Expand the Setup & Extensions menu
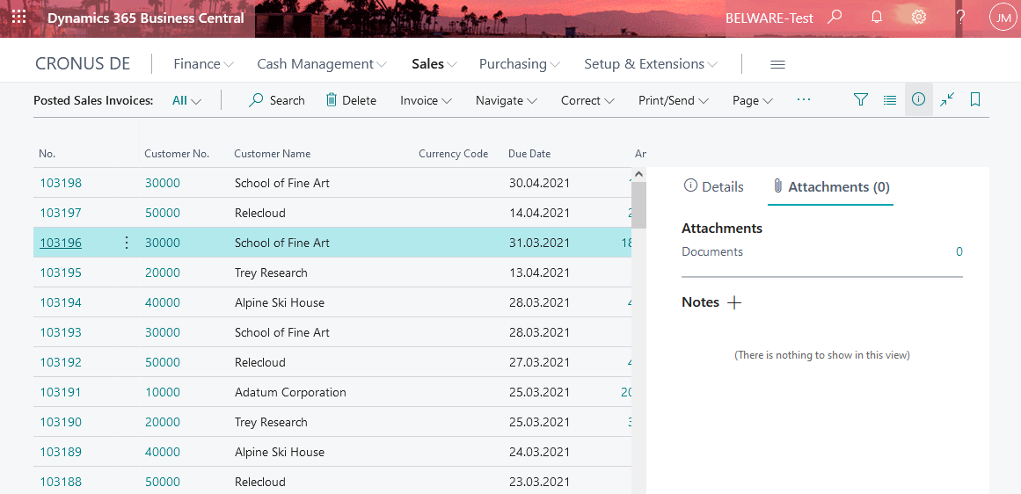Image resolution: width=1021 pixels, height=494 pixels. 651,64
